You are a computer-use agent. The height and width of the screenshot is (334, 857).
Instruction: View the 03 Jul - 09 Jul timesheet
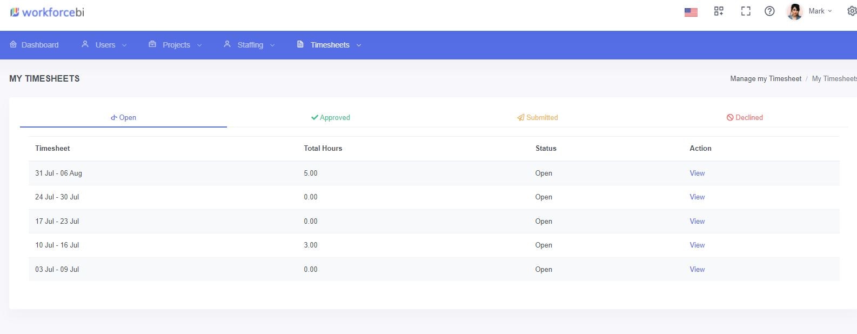coord(697,269)
